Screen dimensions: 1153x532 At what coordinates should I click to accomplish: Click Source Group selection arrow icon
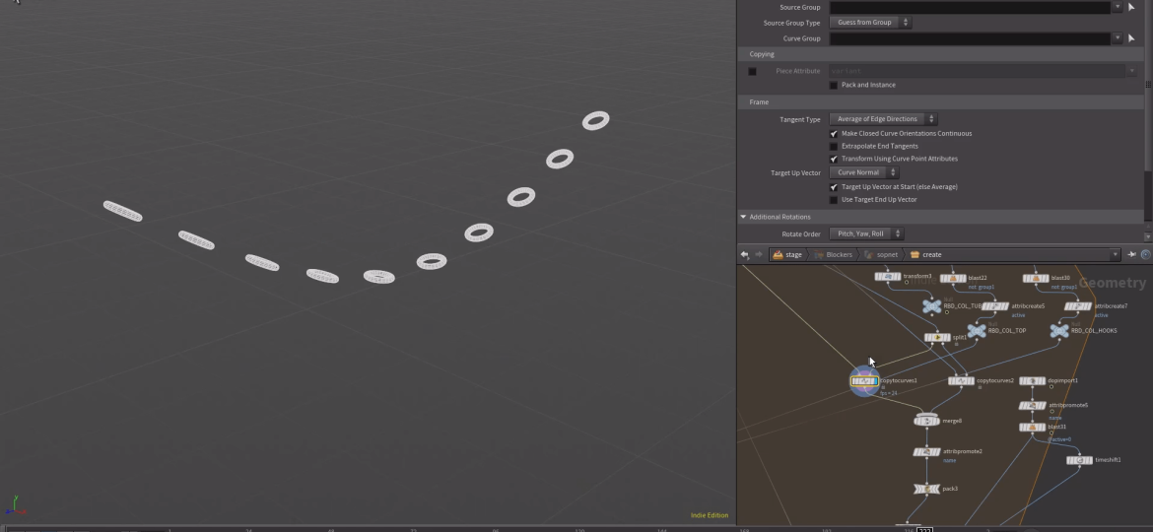click(1131, 7)
